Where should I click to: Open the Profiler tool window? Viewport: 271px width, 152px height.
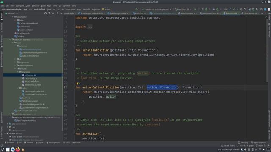click(x=77, y=143)
